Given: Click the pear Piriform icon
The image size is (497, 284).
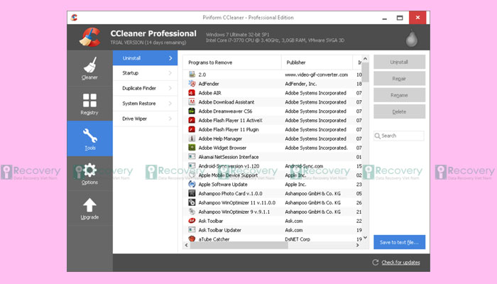Looking at the screenshot, I should 411,38.
